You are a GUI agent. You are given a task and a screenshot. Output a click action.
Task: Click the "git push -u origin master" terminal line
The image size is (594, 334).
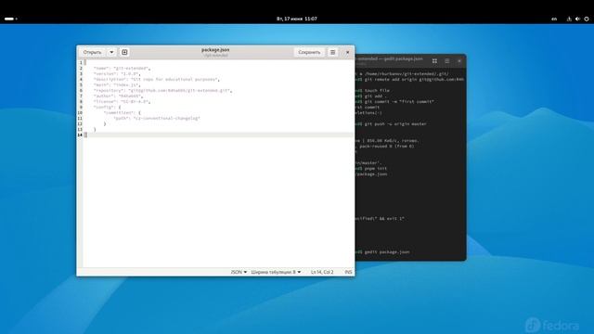(x=395, y=123)
